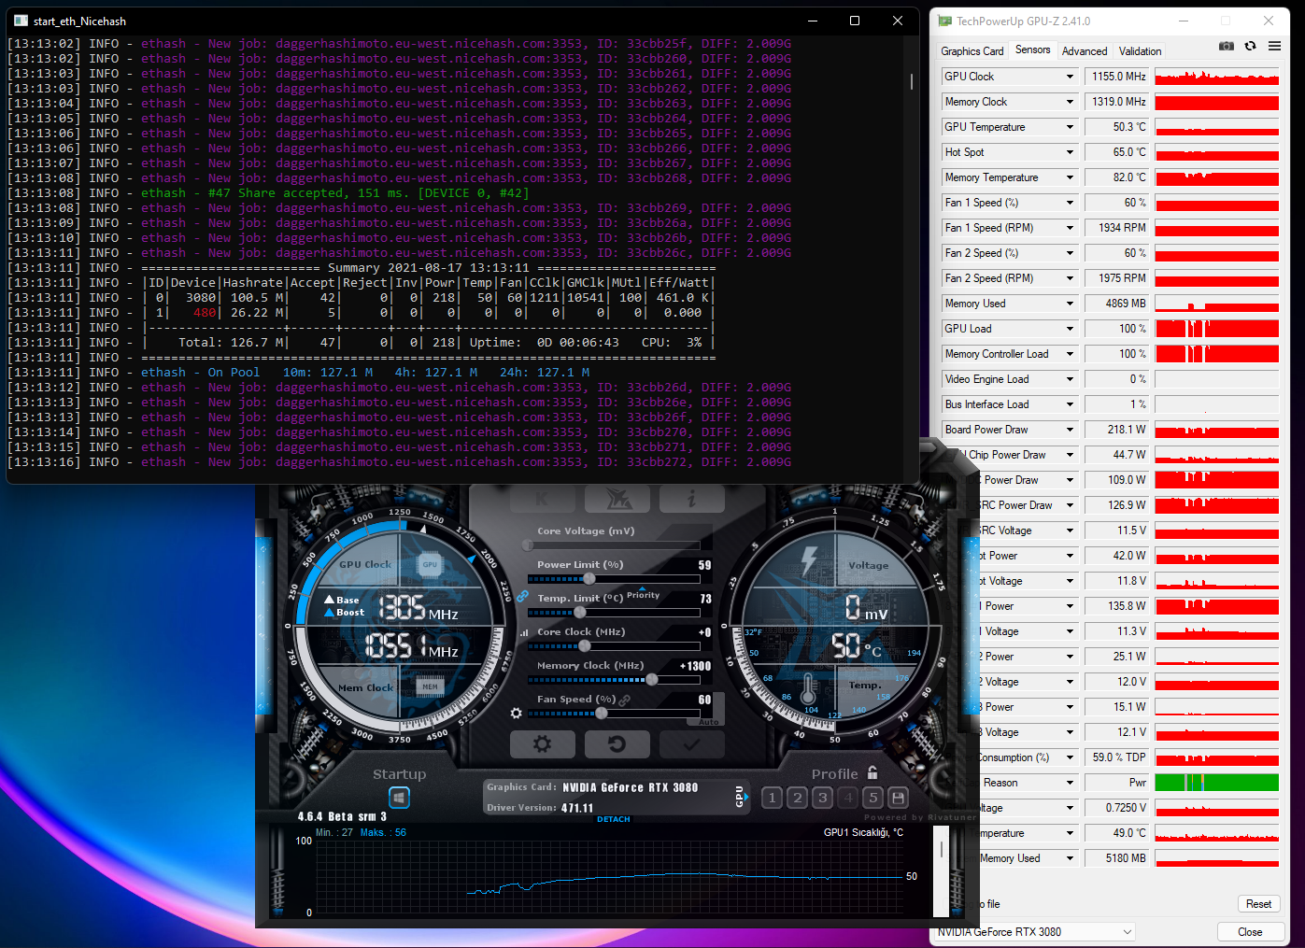Expand the GPU Clock sensor dropdown

coord(1071,77)
